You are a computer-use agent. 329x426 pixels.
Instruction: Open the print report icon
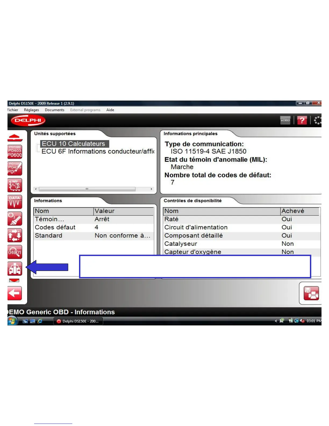pos(311,293)
